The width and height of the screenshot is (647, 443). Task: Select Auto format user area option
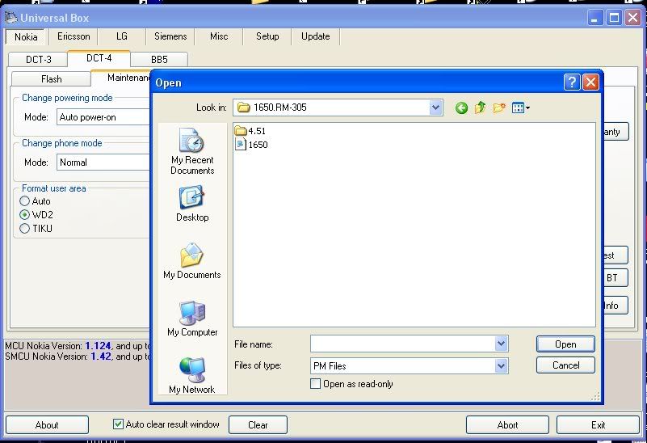(x=25, y=201)
